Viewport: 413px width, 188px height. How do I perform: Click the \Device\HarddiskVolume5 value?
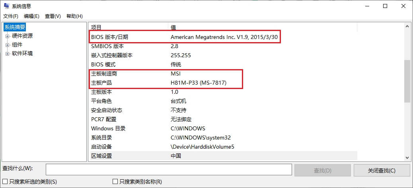pos(202,147)
